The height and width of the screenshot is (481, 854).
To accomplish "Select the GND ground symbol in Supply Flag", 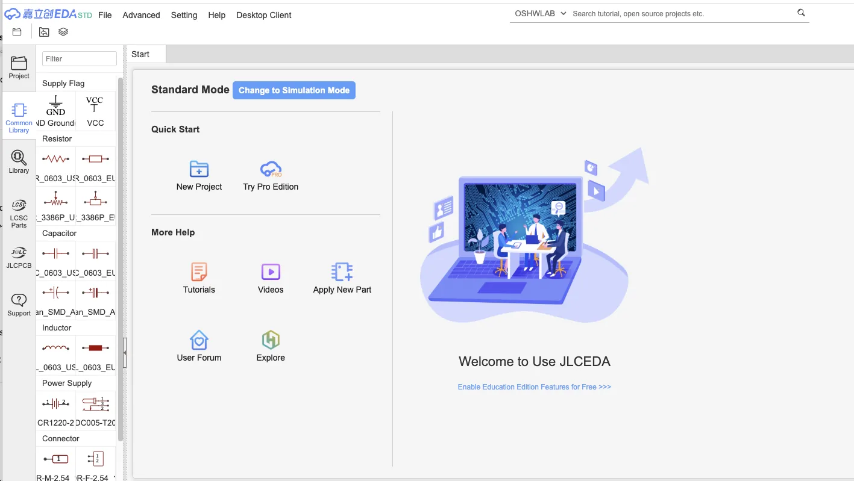I will pyautogui.click(x=55, y=107).
